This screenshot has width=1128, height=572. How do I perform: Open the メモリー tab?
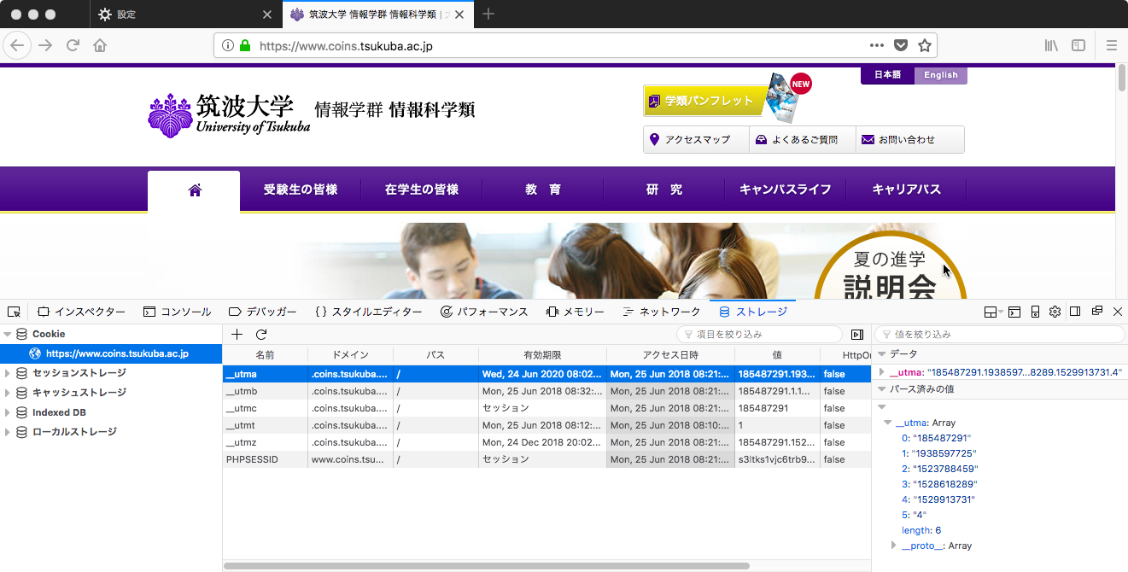coord(576,312)
